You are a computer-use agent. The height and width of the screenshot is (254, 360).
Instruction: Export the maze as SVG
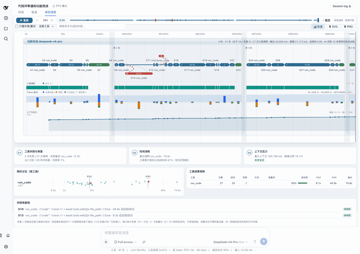(x=333, y=27)
